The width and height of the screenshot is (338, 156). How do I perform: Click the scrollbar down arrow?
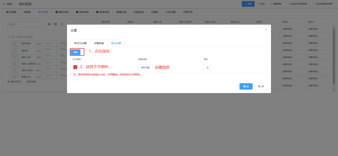[x=334, y=89]
